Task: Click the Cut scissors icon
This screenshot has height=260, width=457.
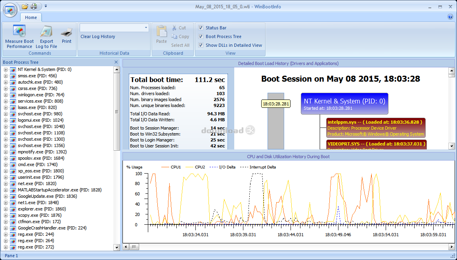Action: point(174,28)
